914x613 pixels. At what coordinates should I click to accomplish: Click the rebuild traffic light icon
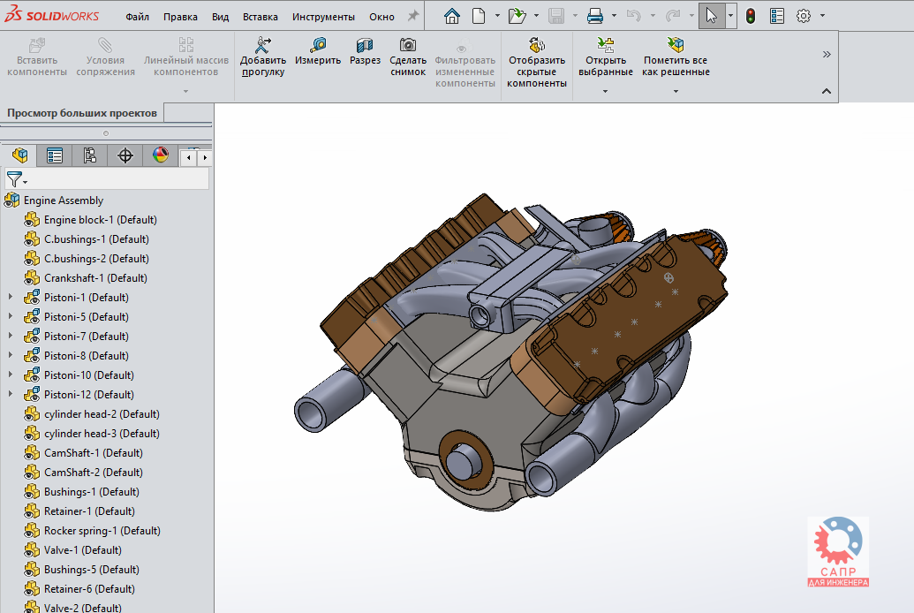751,16
